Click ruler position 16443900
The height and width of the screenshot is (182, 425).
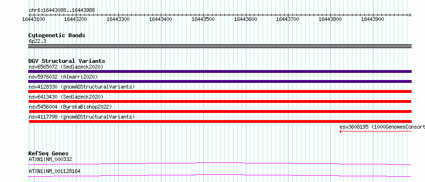pyautogui.click(x=372, y=19)
